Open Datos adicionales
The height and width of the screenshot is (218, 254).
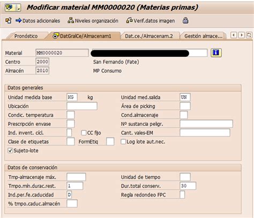38,21
